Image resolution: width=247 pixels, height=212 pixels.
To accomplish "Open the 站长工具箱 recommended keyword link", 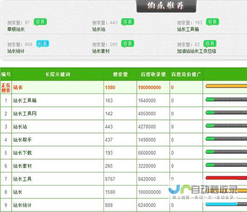I will click(188, 29).
